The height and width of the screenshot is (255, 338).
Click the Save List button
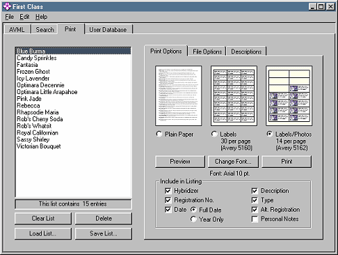click(104, 233)
